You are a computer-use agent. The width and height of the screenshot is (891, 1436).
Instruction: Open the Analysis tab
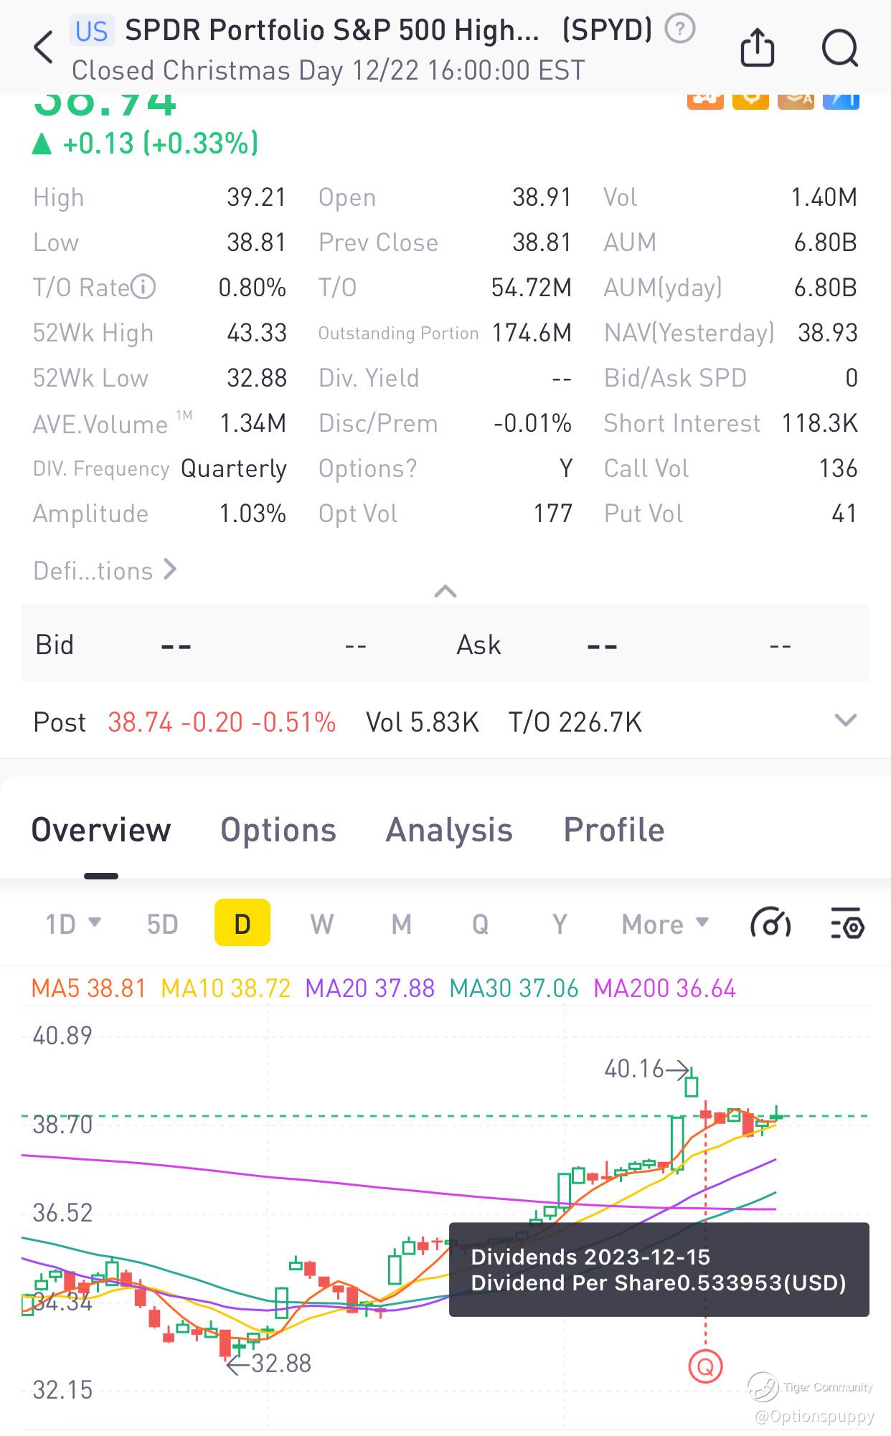449,830
